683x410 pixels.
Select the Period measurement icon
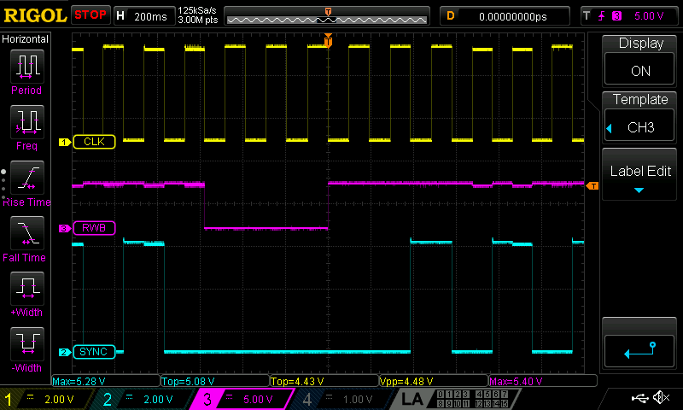coord(26,66)
